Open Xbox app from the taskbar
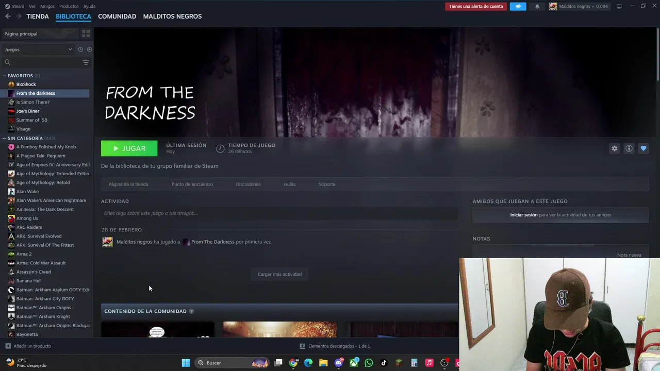Image resolution: width=660 pixels, height=371 pixels. 354,363
